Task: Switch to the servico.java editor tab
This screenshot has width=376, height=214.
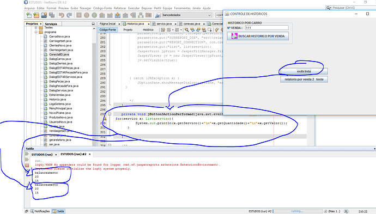Action: 164,24
